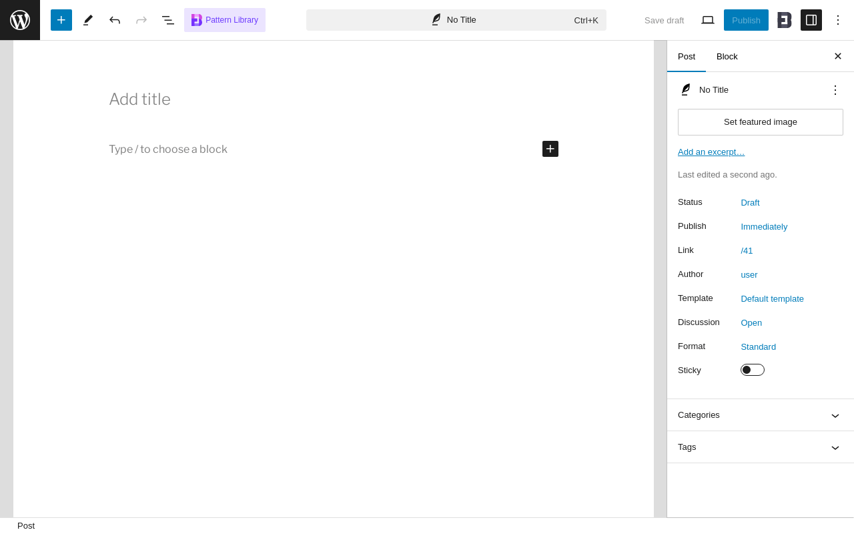The width and height of the screenshot is (854, 534).
Task: Open the block inserter plus button in toolbar
Action: 61,20
